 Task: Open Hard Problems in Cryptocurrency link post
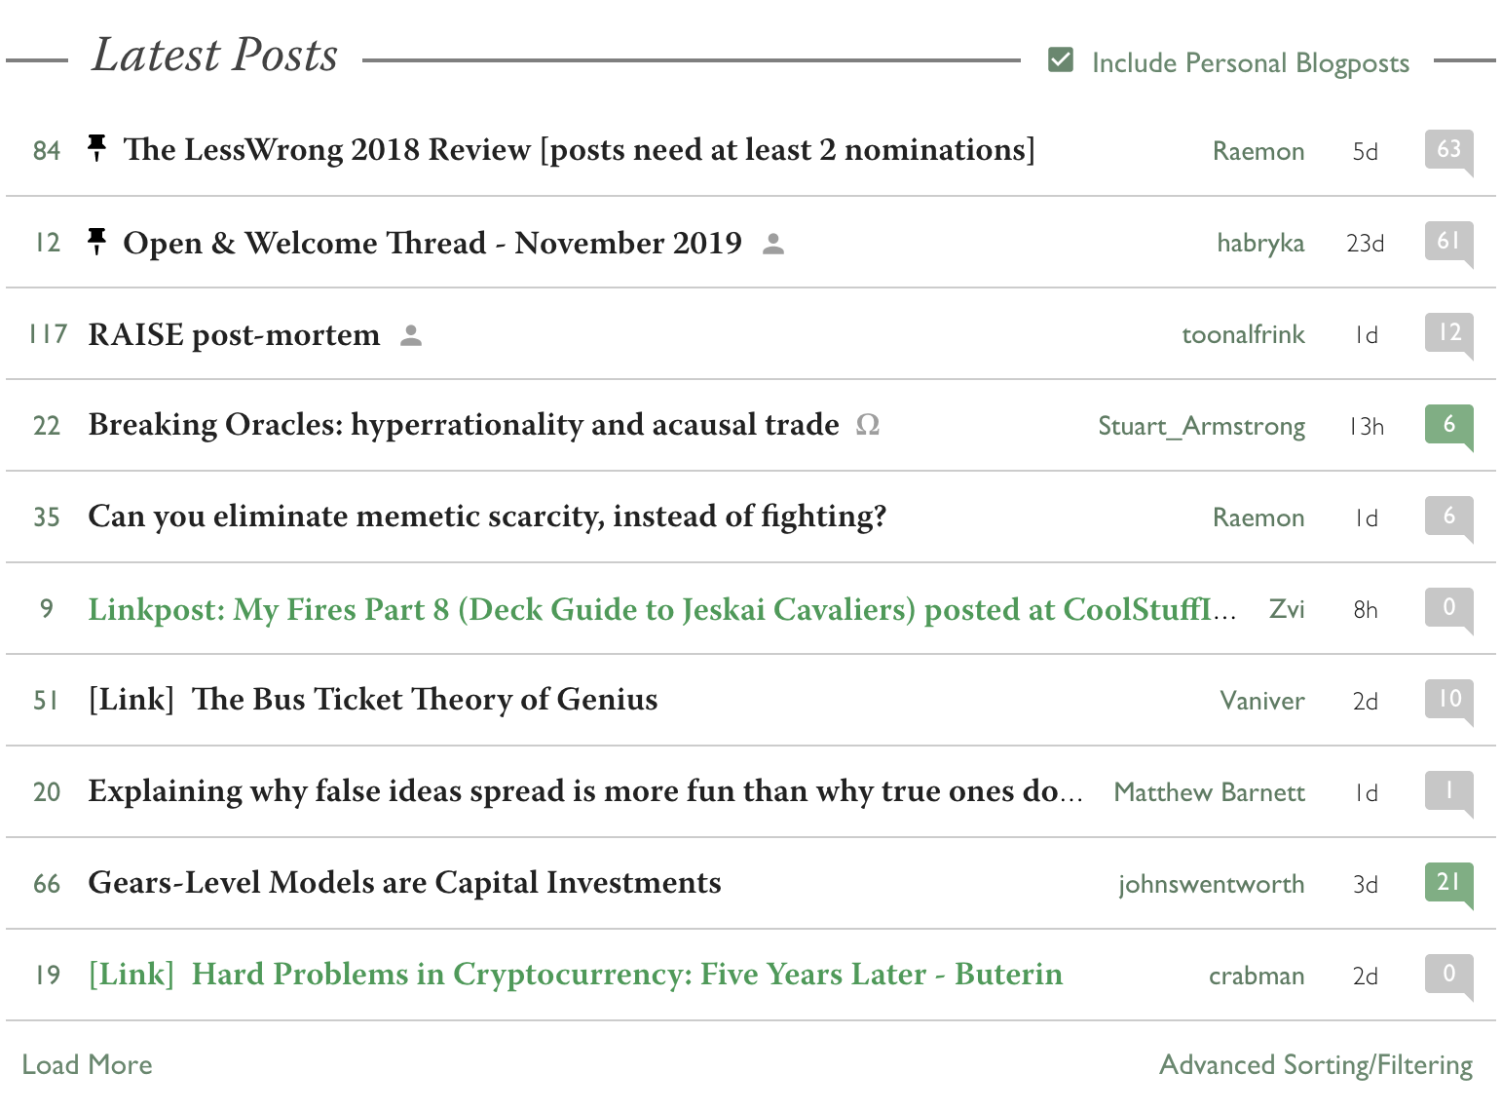click(x=625, y=975)
